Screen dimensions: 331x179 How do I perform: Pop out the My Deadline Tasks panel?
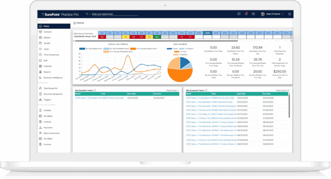coord(94,90)
